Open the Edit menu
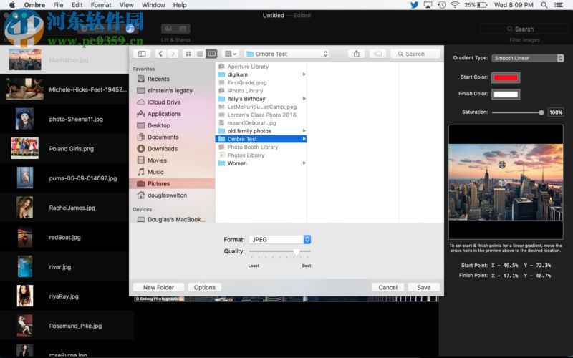The image size is (573, 358). click(77, 5)
